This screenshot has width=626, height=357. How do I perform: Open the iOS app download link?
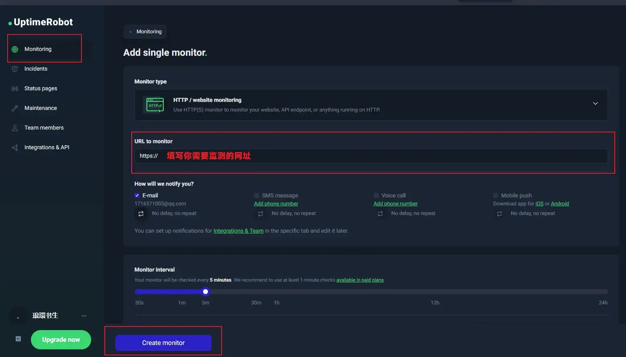539,204
